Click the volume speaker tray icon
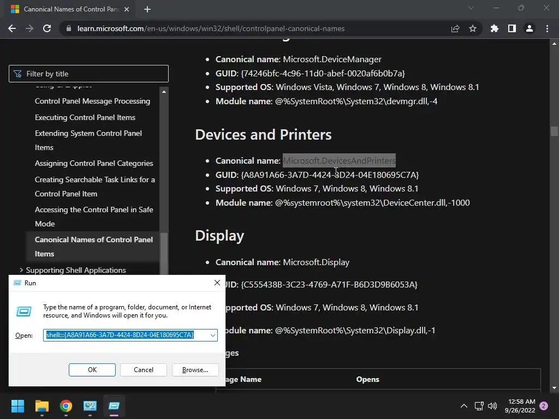Image resolution: width=559 pixels, height=419 pixels. [492, 406]
